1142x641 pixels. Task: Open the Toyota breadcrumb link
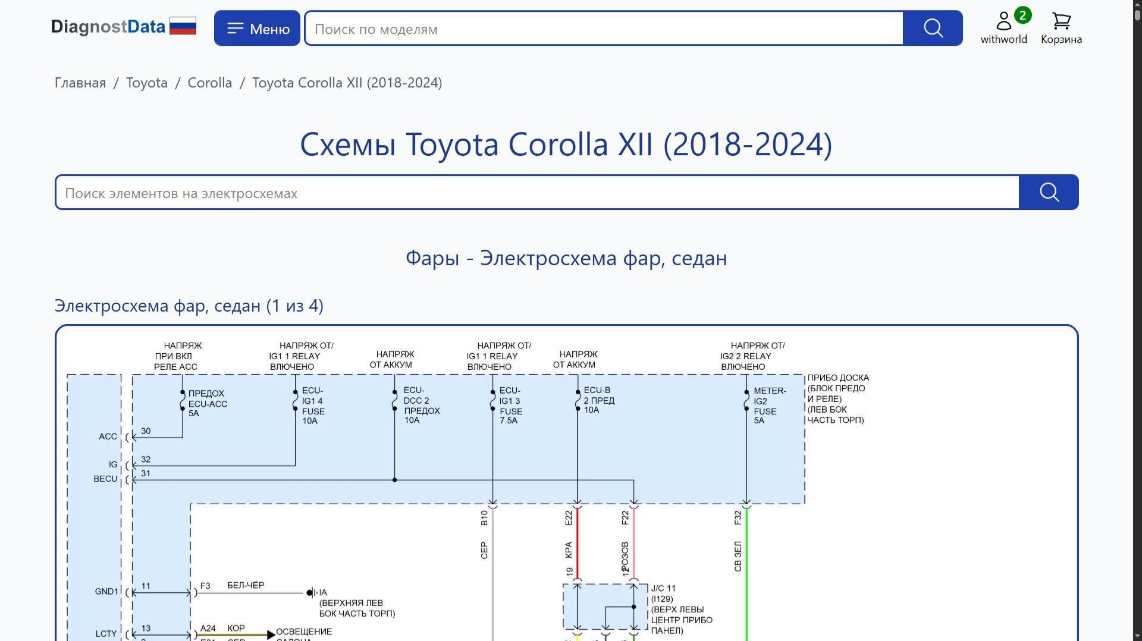point(147,83)
